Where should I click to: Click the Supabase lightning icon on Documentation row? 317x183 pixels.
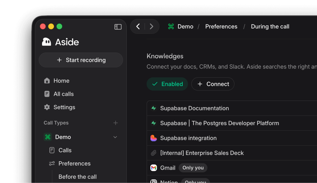click(x=153, y=108)
